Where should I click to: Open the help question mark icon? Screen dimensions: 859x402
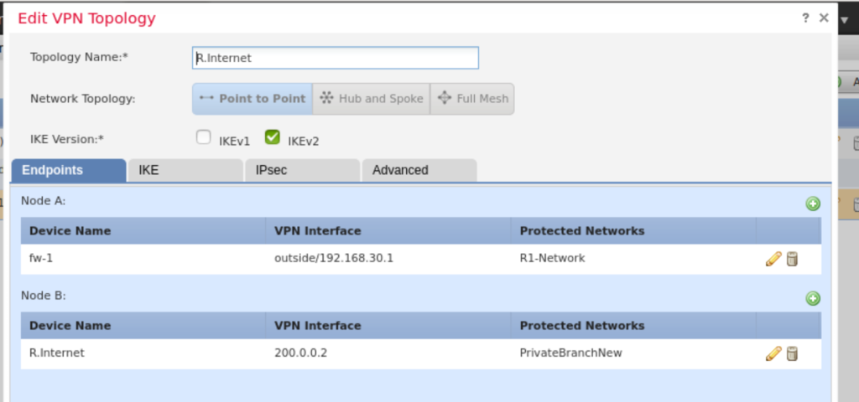(x=806, y=18)
